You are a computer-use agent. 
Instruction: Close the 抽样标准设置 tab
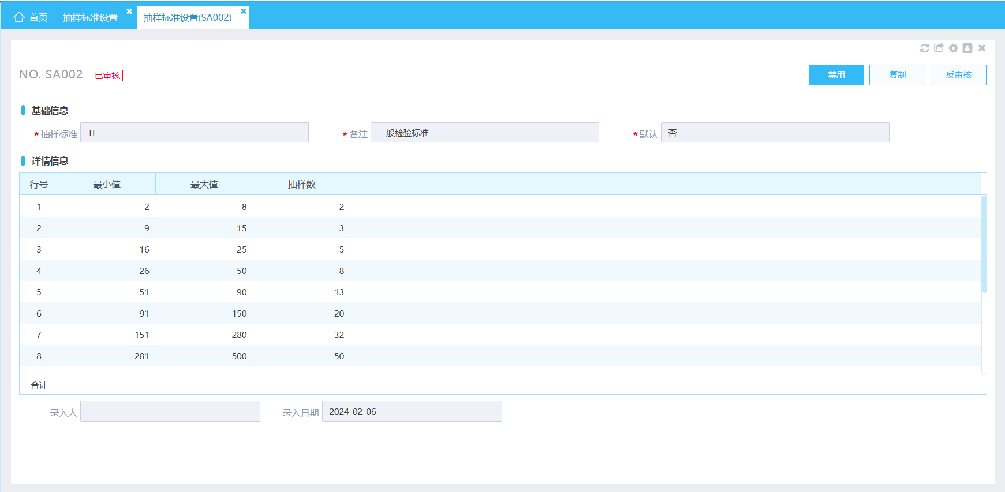[x=129, y=11]
